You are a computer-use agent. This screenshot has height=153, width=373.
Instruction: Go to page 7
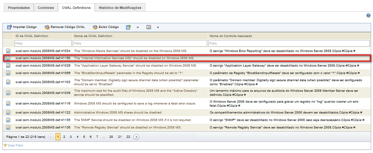97,137
